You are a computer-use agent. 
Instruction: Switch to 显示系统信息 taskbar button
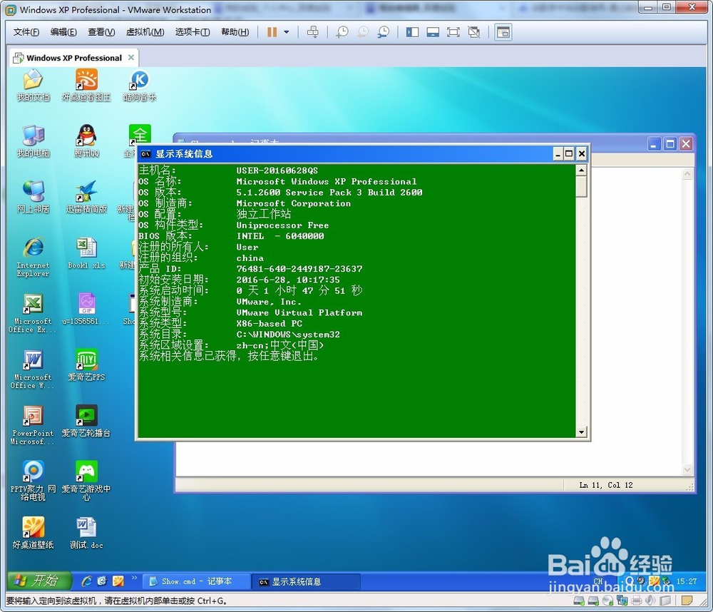(x=307, y=581)
